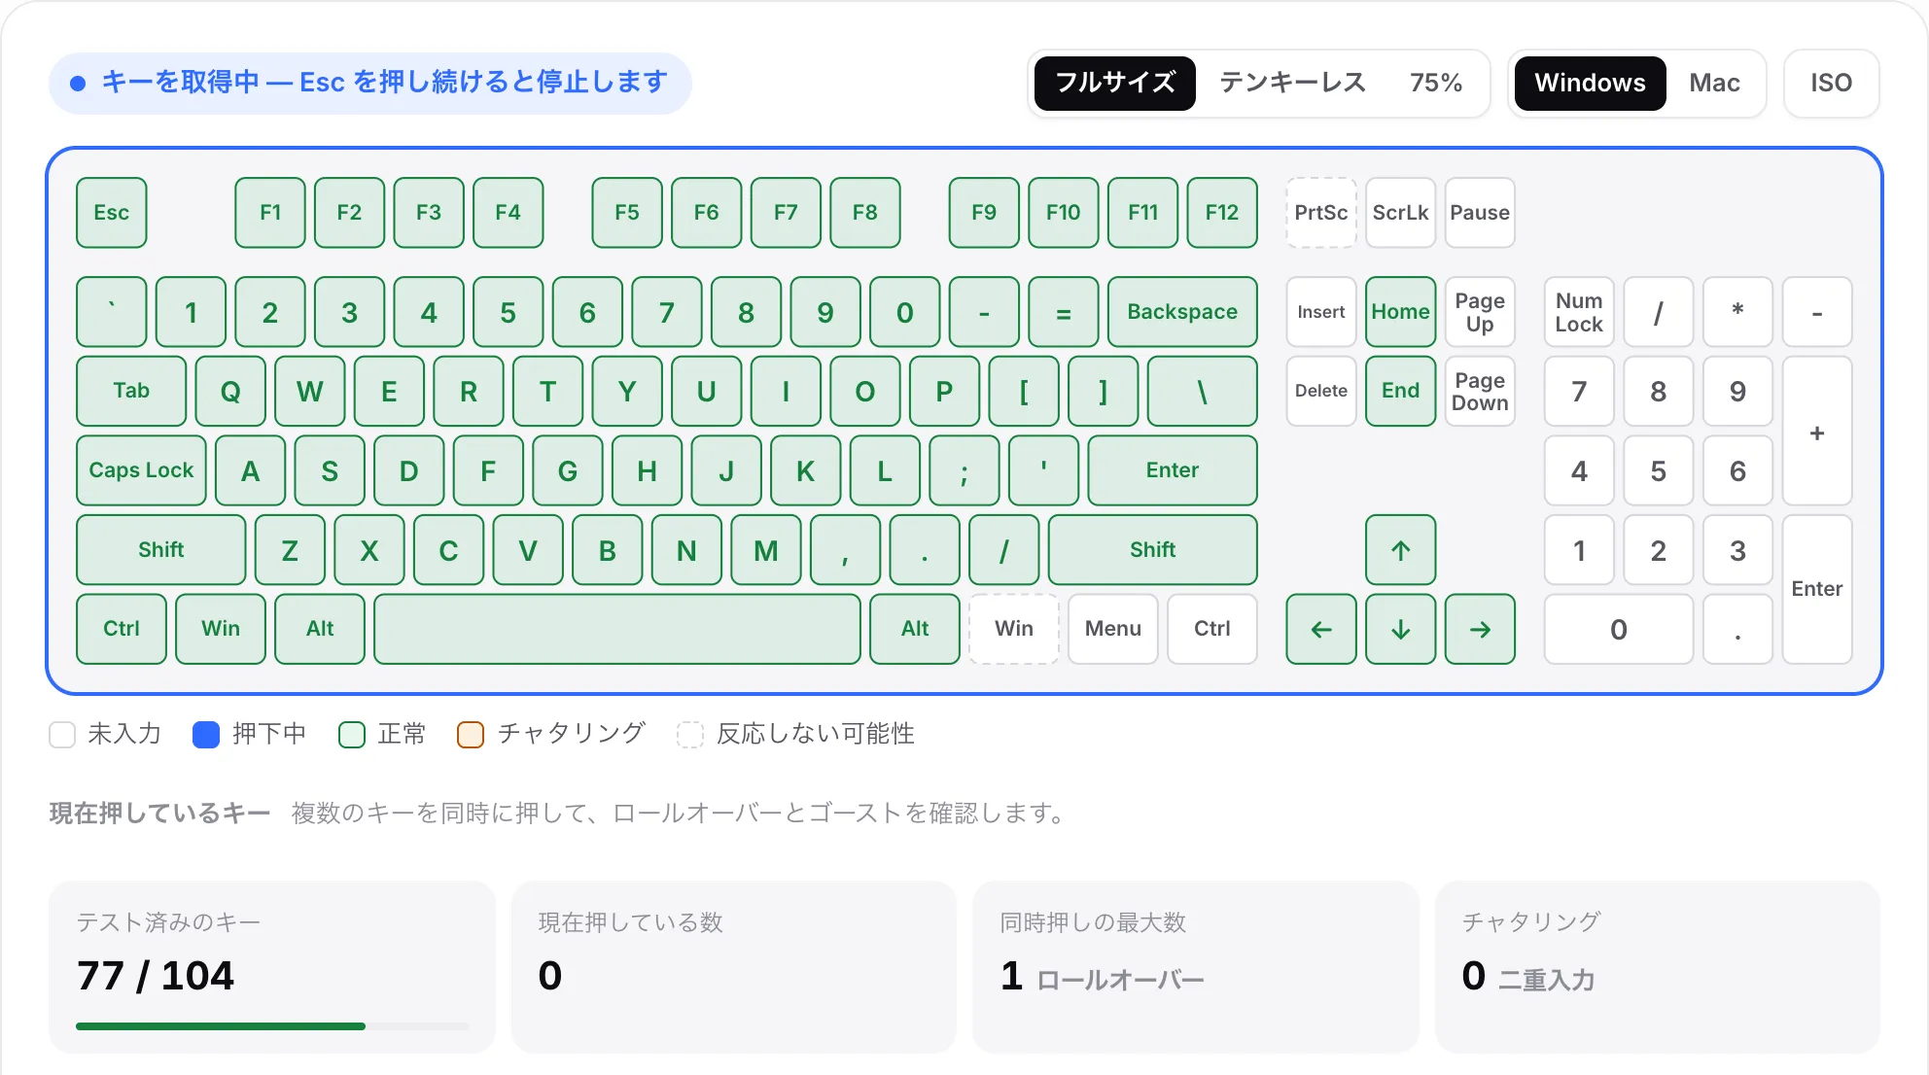Click the Backspace key

[x=1182, y=312]
